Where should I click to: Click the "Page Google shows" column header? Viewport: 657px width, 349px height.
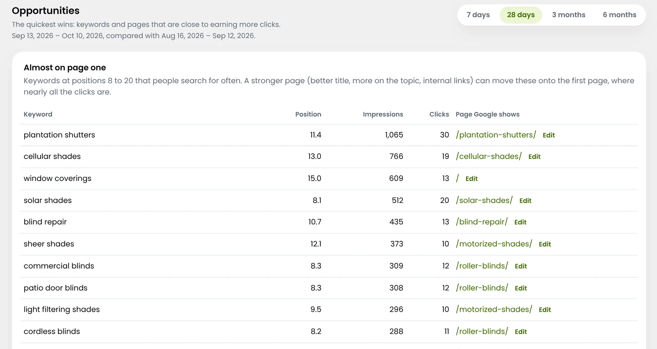pos(487,114)
